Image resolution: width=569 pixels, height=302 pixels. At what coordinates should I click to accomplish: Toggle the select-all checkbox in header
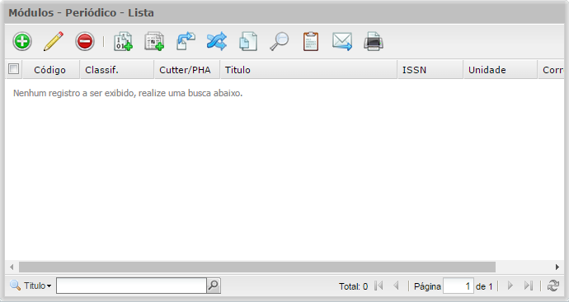point(13,69)
